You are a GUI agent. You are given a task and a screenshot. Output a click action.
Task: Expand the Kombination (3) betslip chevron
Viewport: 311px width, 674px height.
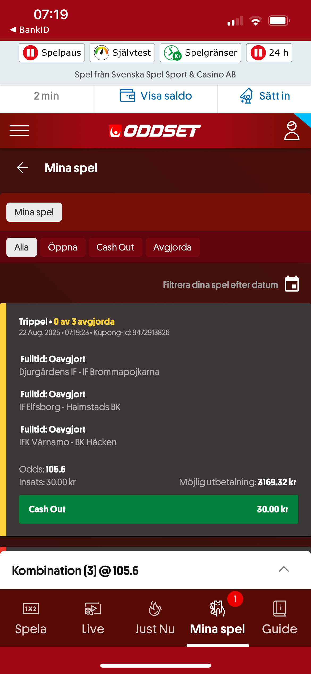(x=284, y=569)
